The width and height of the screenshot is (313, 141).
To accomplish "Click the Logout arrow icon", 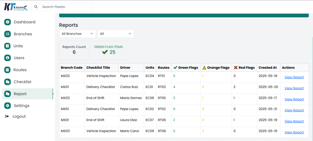I will click(7, 117).
